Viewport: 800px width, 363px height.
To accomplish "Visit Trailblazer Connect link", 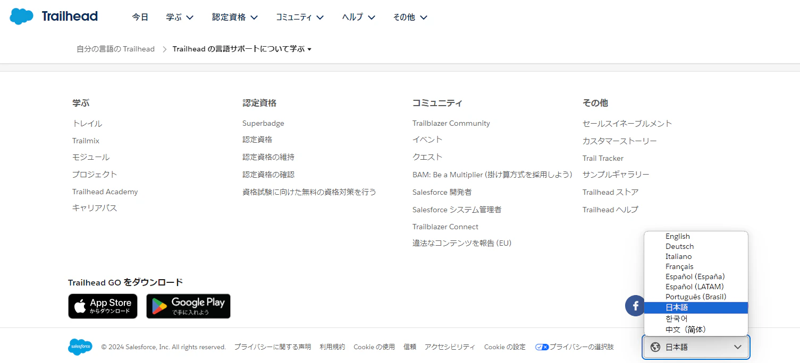I will point(445,227).
